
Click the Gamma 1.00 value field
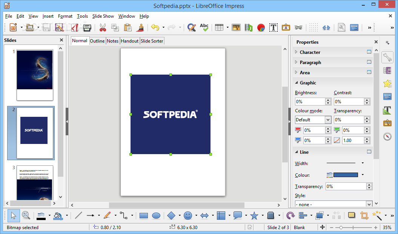click(353, 140)
